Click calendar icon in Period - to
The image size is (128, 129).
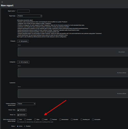[x=18, y=115]
